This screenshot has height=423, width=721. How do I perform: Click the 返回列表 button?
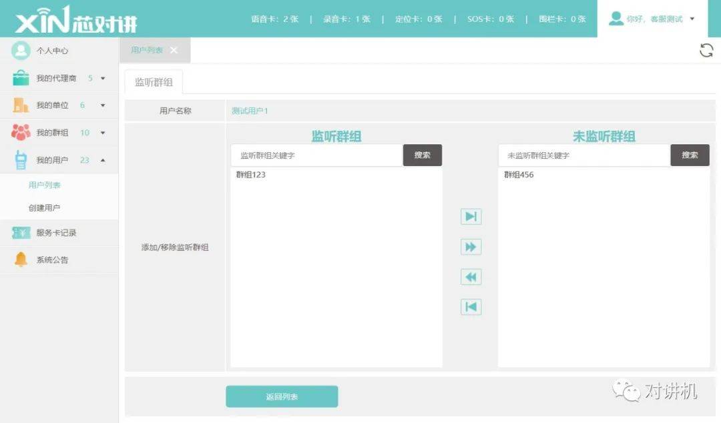tap(282, 396)
